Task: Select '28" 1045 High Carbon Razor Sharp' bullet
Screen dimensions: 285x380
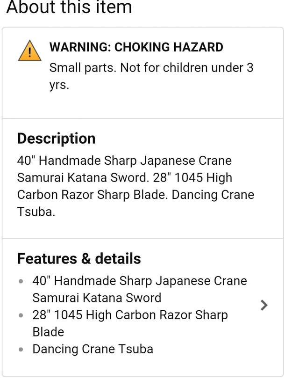Action: pyautogui.click(x=130, y=315)
